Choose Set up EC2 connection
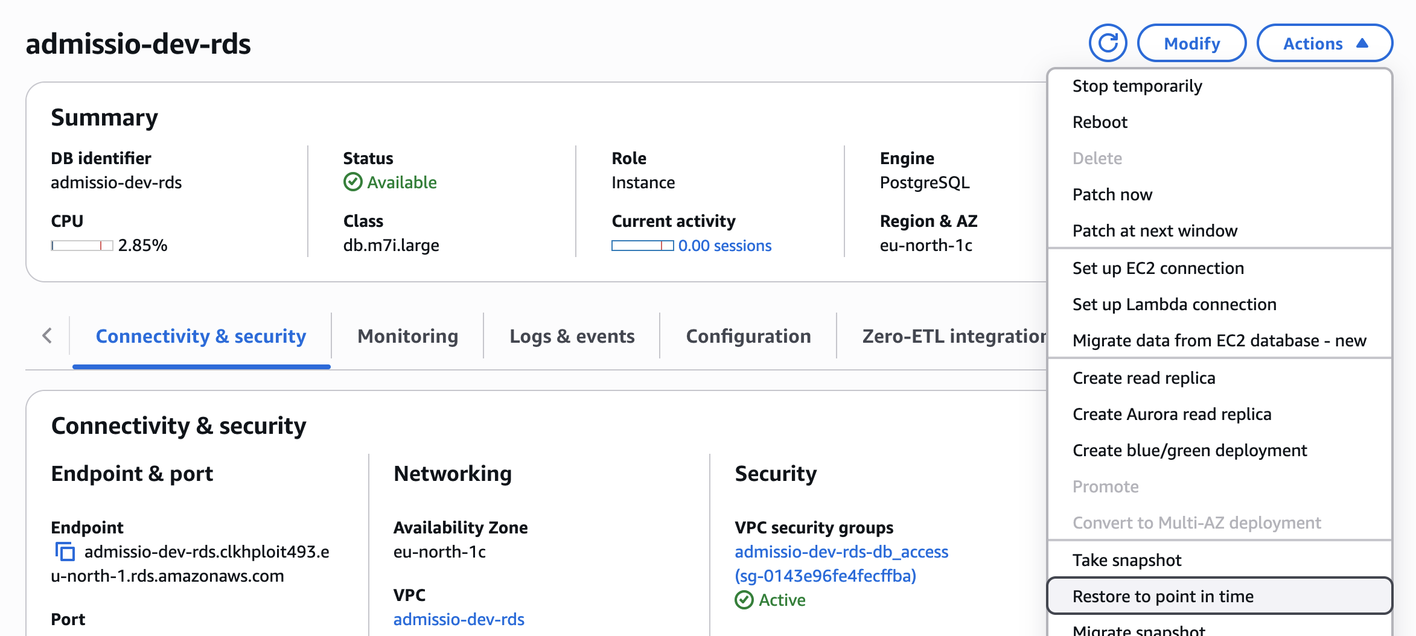This screenshot has width=1416, height=636. 1158,268
